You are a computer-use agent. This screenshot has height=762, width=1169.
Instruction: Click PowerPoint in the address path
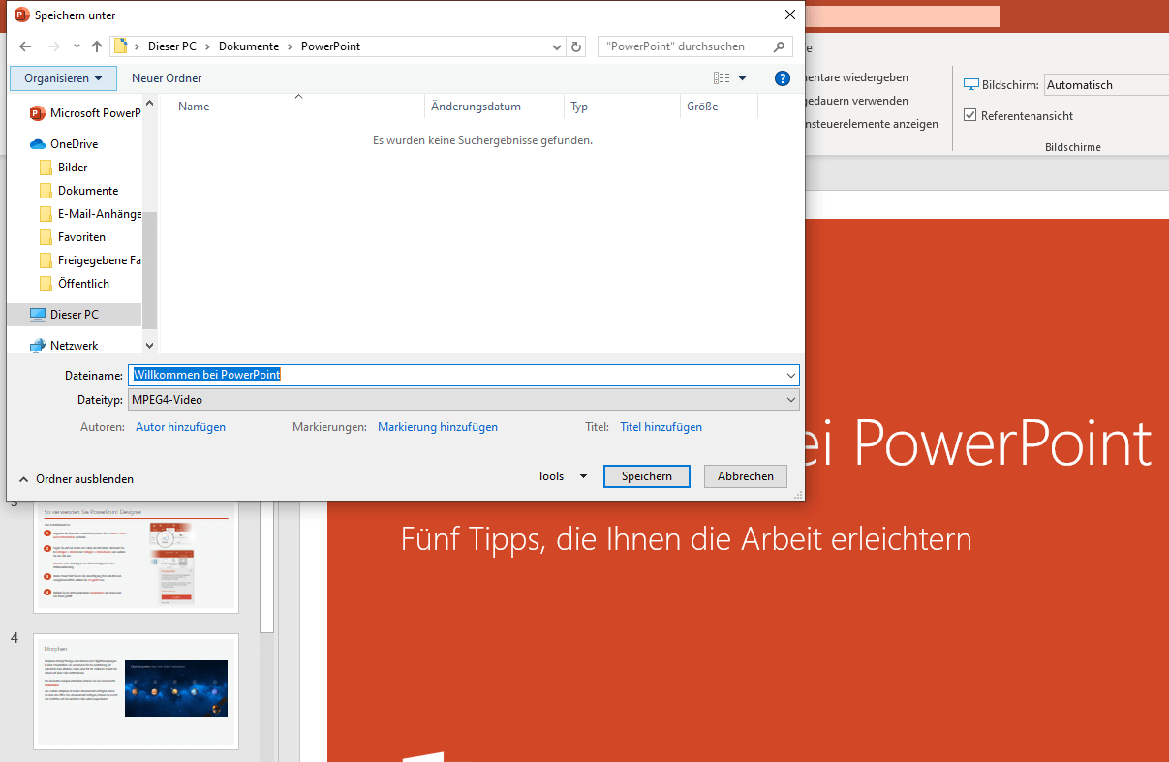330,46
